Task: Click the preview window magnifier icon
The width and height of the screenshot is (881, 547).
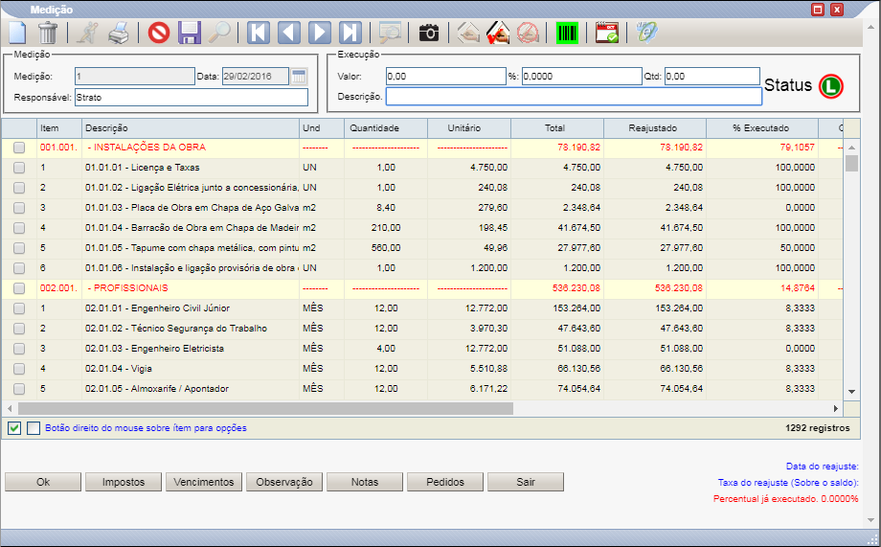Action: coord(390,33)
